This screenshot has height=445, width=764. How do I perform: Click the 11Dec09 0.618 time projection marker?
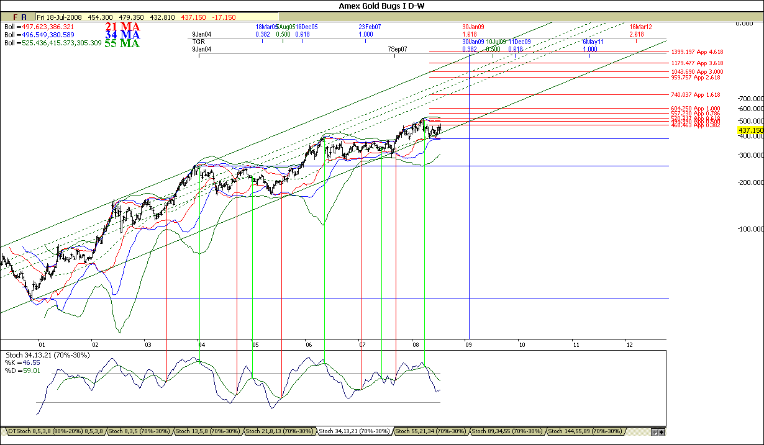point(519,45)
